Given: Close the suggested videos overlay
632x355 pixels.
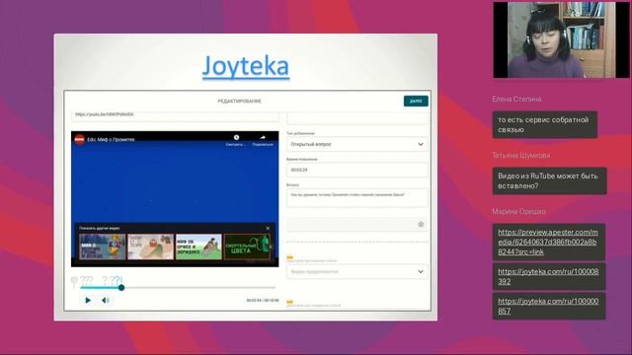Looking at the screenshot, I should point(268,228).
